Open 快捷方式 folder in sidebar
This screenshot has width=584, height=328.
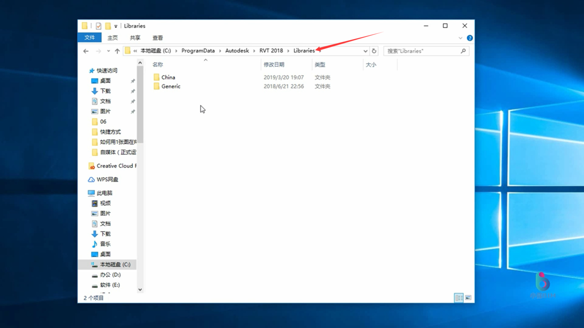(107, 132)
